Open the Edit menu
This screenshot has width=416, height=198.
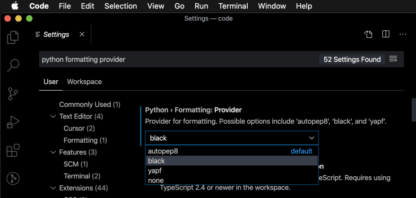click(x=87, y=6)
